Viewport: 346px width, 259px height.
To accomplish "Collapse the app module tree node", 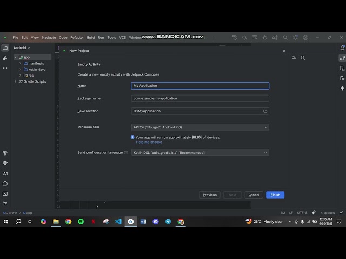I will pos(16,57).
